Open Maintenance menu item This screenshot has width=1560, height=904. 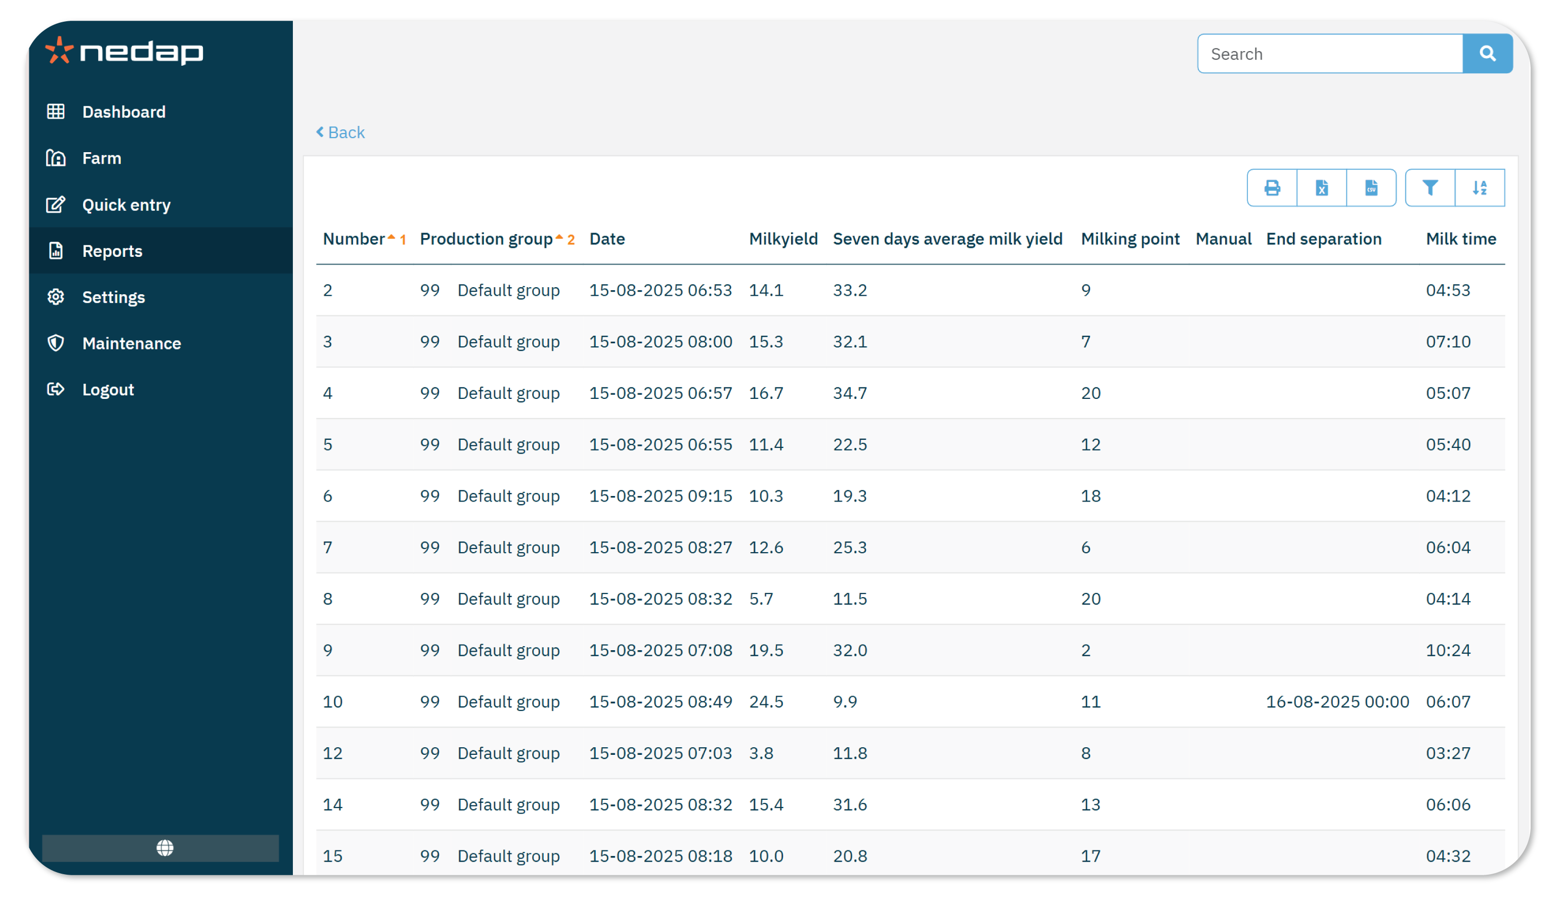(x=161, y=343)
